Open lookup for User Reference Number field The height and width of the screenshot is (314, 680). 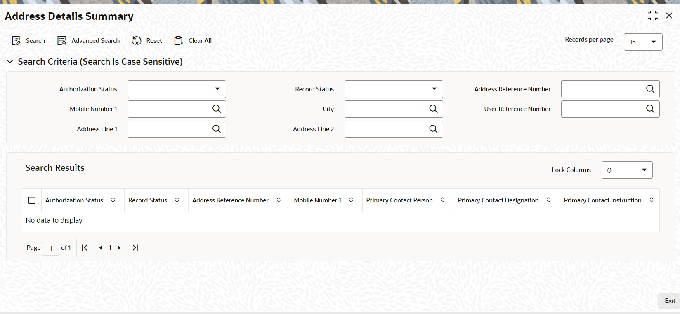coord(650,109)
